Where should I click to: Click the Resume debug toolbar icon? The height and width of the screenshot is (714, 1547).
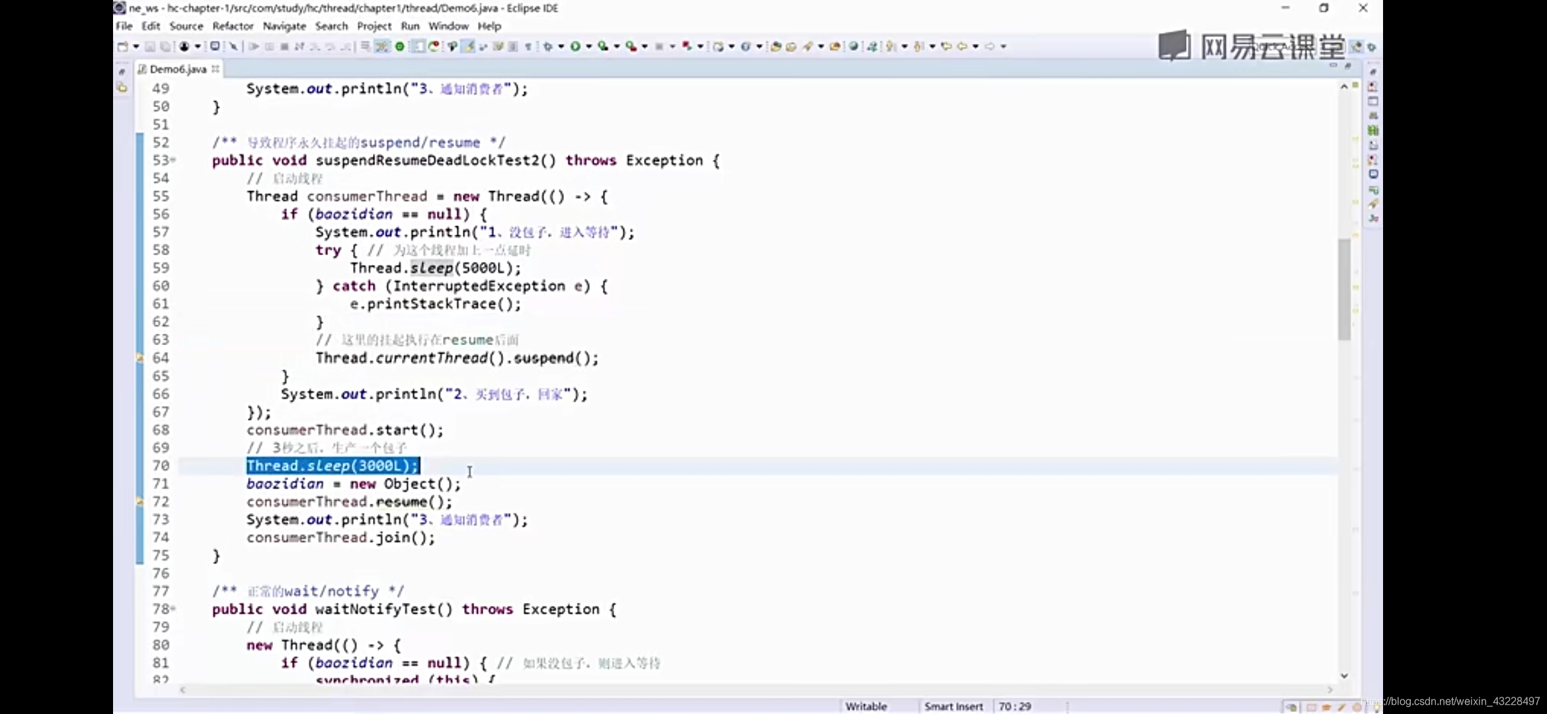[x=254, y=46]
